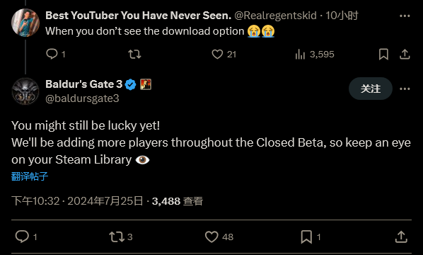Open Baldur's Gate 3 profile avatar
Viewport: 423px width, 255px height.
tap(25, 91)
